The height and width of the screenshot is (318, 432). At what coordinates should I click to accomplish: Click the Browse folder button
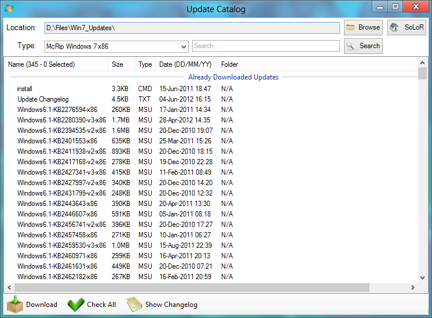coord(363,27)
